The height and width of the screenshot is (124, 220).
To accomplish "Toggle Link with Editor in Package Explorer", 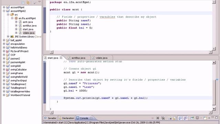I will (x=28, y=2).
